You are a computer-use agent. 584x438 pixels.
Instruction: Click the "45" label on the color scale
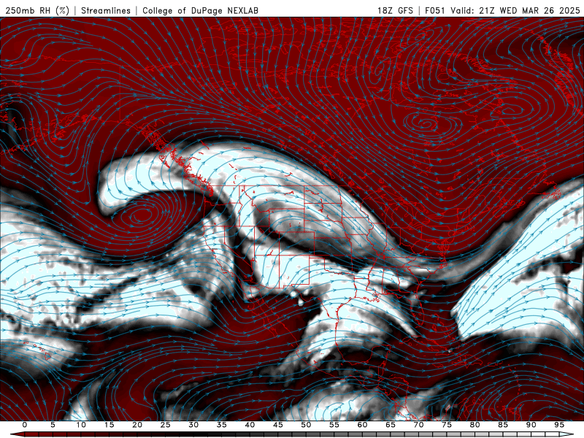click(278, 425)
